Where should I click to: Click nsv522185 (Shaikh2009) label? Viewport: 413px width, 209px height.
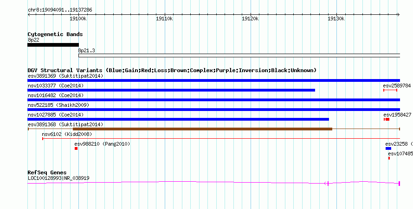pyautogui.click(x=58, y=105)
